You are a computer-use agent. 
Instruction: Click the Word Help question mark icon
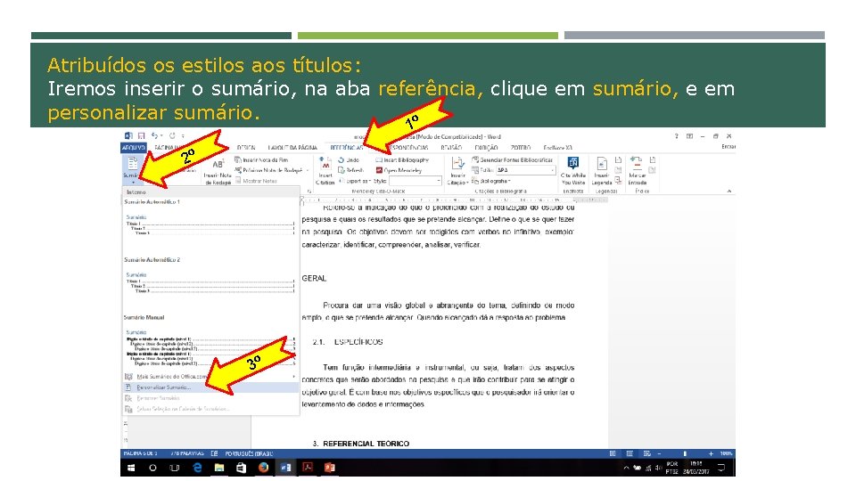pos(676,136)
